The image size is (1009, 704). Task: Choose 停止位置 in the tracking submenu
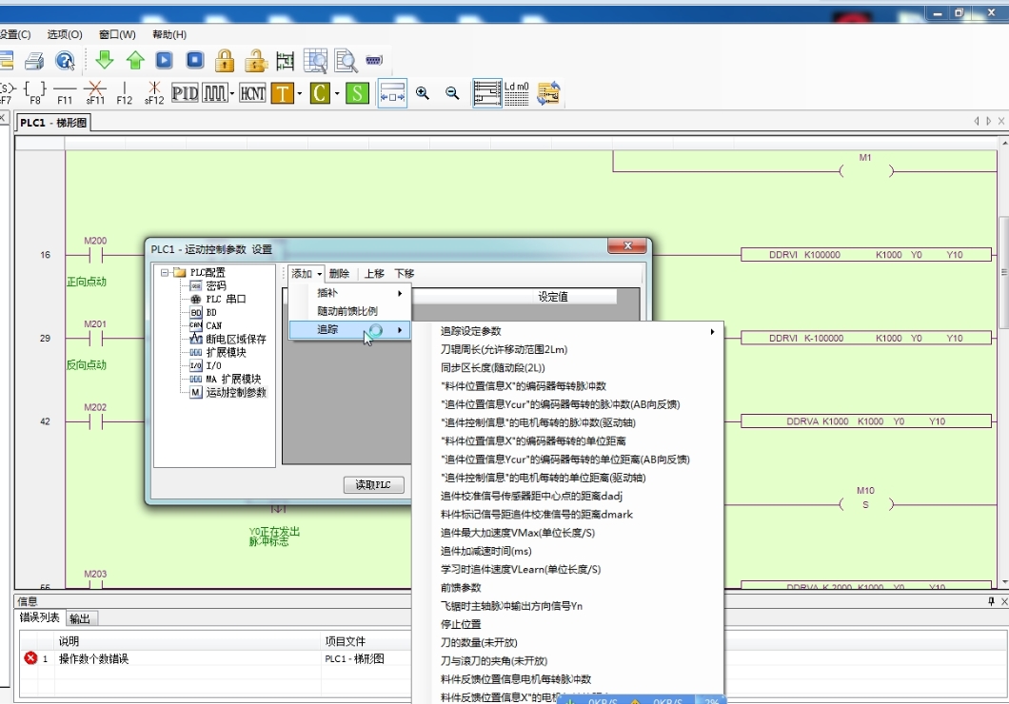(x=461, y=624)
